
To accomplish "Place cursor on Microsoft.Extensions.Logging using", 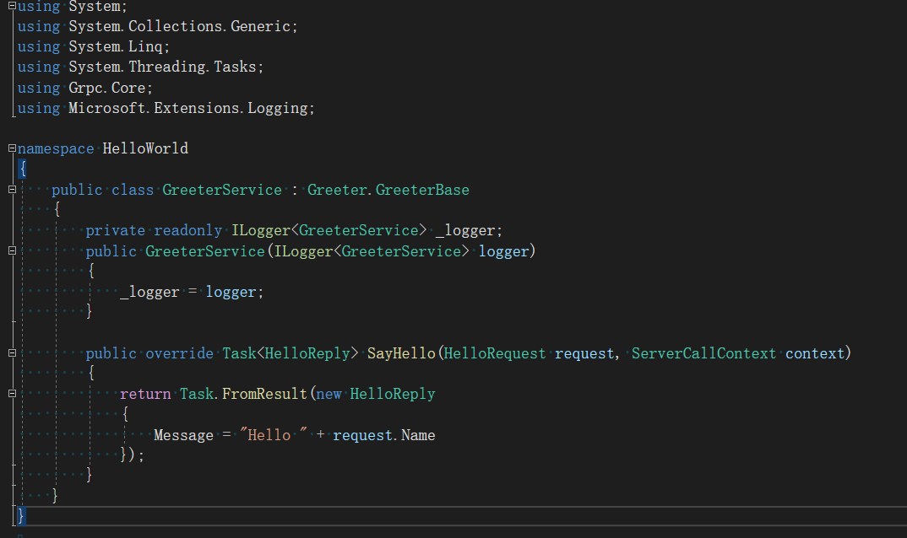I will [191, 108].
